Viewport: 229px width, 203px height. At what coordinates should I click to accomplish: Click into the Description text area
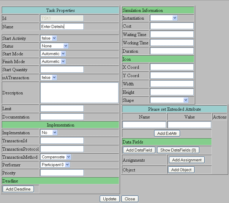[x=79, y=93]
